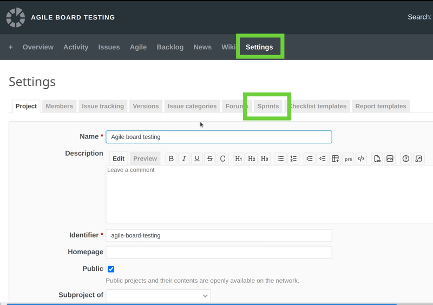
Task: Open the Agile Board Testing project title link
Action: coord(73,17)
